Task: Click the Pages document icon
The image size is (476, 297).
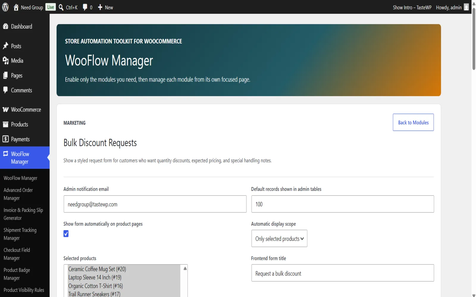Action: [5, 75]
